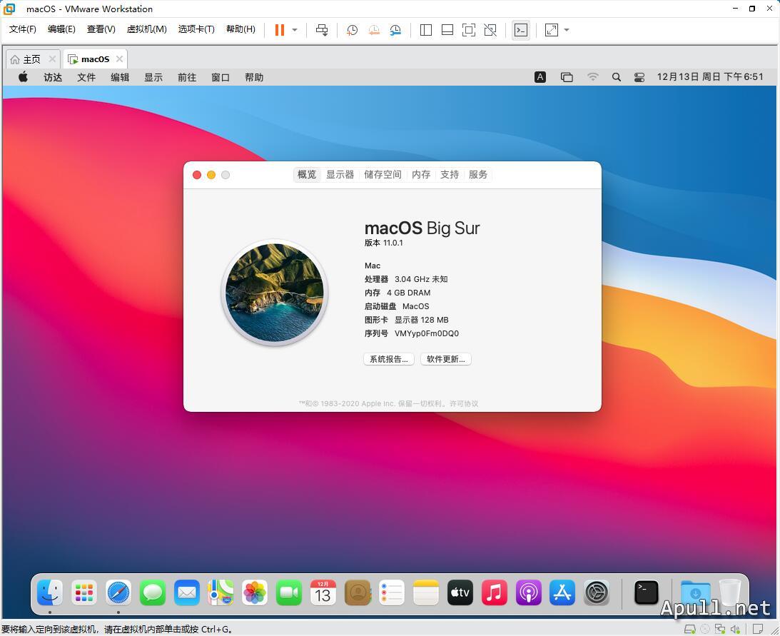The height and width of the screenshot is (636, 780).
Task: Open Messages from the Dock
Action: click(x=153, y=592)
